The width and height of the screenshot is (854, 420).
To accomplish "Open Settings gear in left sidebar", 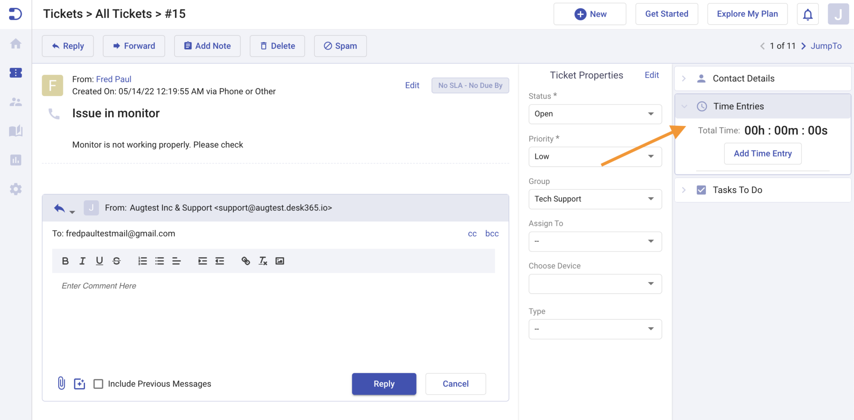I will pos(15,189).
